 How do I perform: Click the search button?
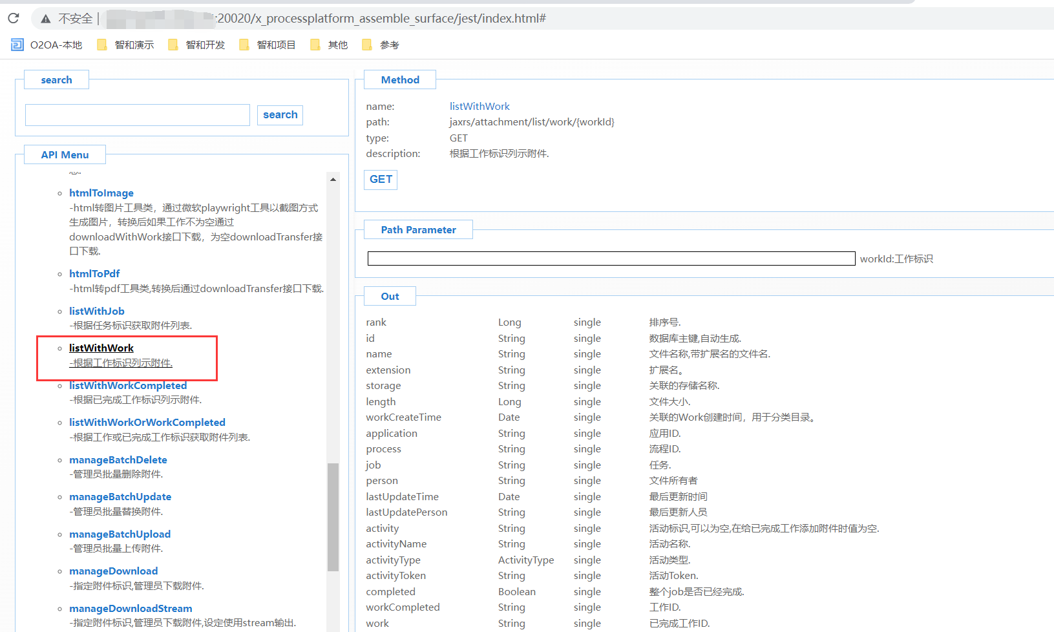280,114
